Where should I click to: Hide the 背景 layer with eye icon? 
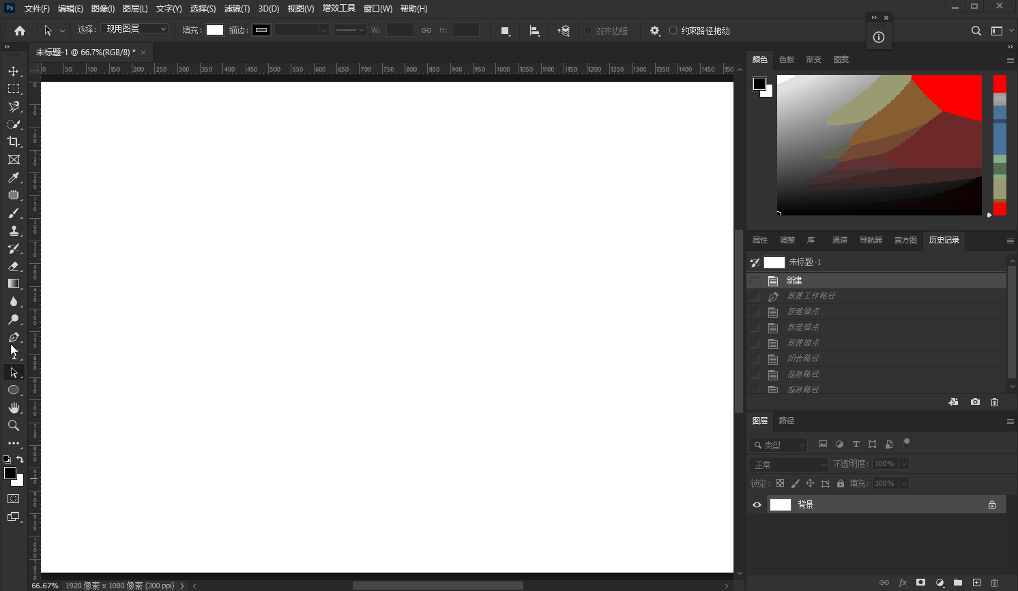pyautogui.click(x=757, y=505)
